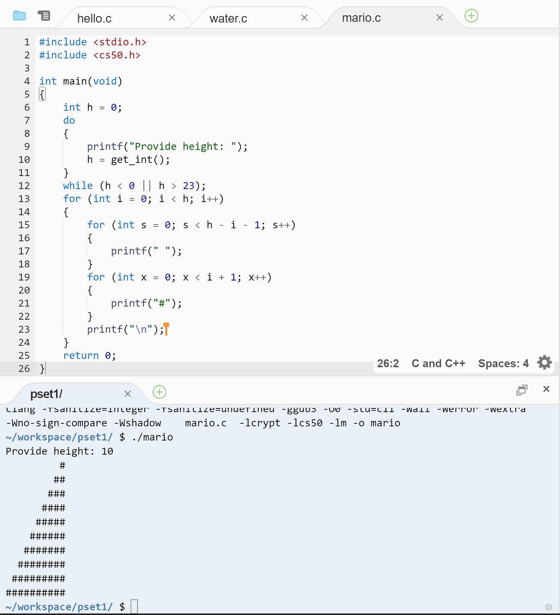Close the hello.c tab

(x=172, y=18)
